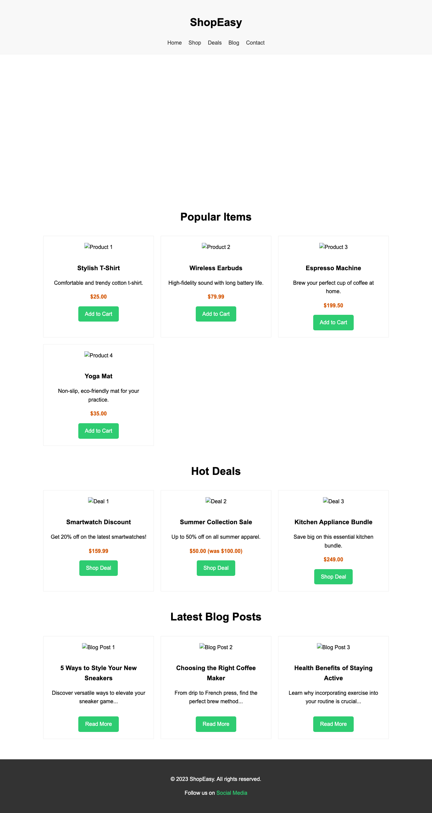This screenshot has height=813, width=432.
Task: Shop the Kitchen Appliance Bundle deal
Action: coord(333,577)
